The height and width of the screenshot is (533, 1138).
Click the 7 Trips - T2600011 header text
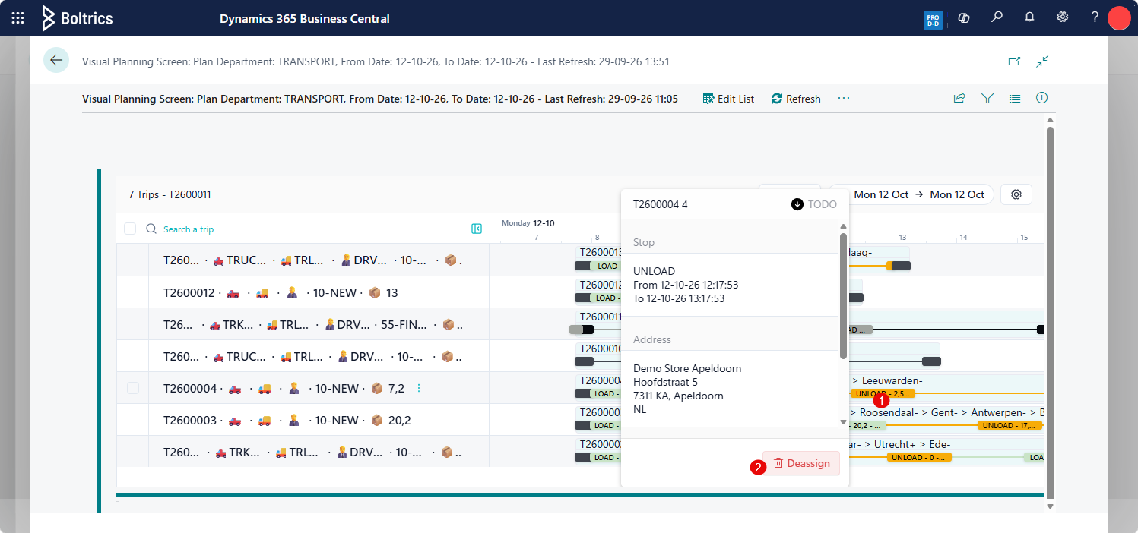(170, 194)
